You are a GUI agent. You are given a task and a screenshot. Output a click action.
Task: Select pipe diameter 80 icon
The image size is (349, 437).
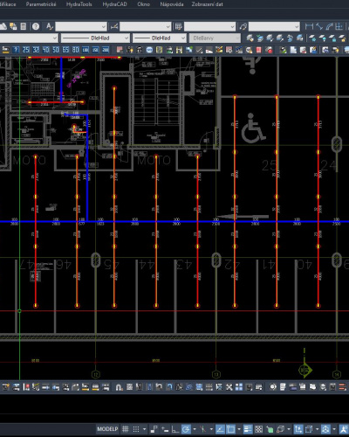tap(75, 50)
